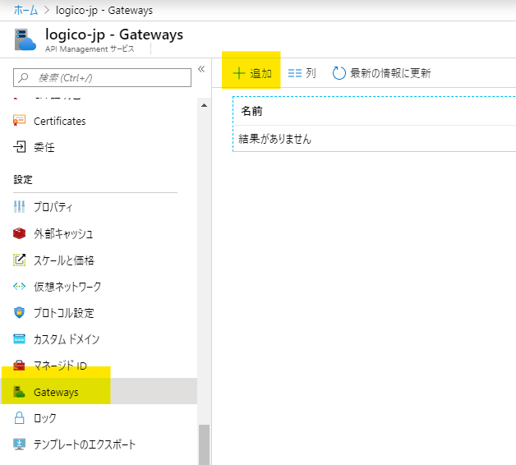516x465 pixels.
Task: Click the ロック padlock icon
Action: click(20, 418)
